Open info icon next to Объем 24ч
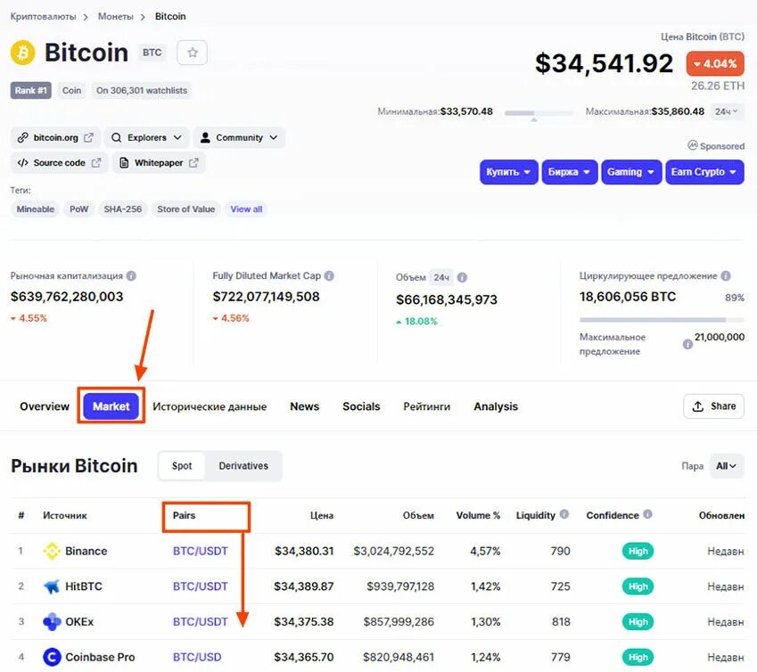 tap(462, 277)
